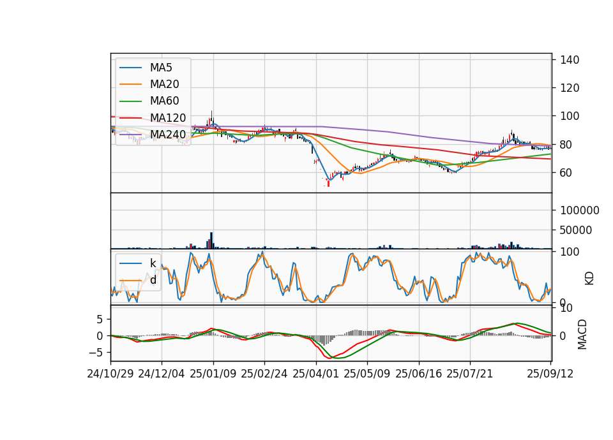
Task: Click the 25/01/09 date axis label
Action: coord(213,374)
